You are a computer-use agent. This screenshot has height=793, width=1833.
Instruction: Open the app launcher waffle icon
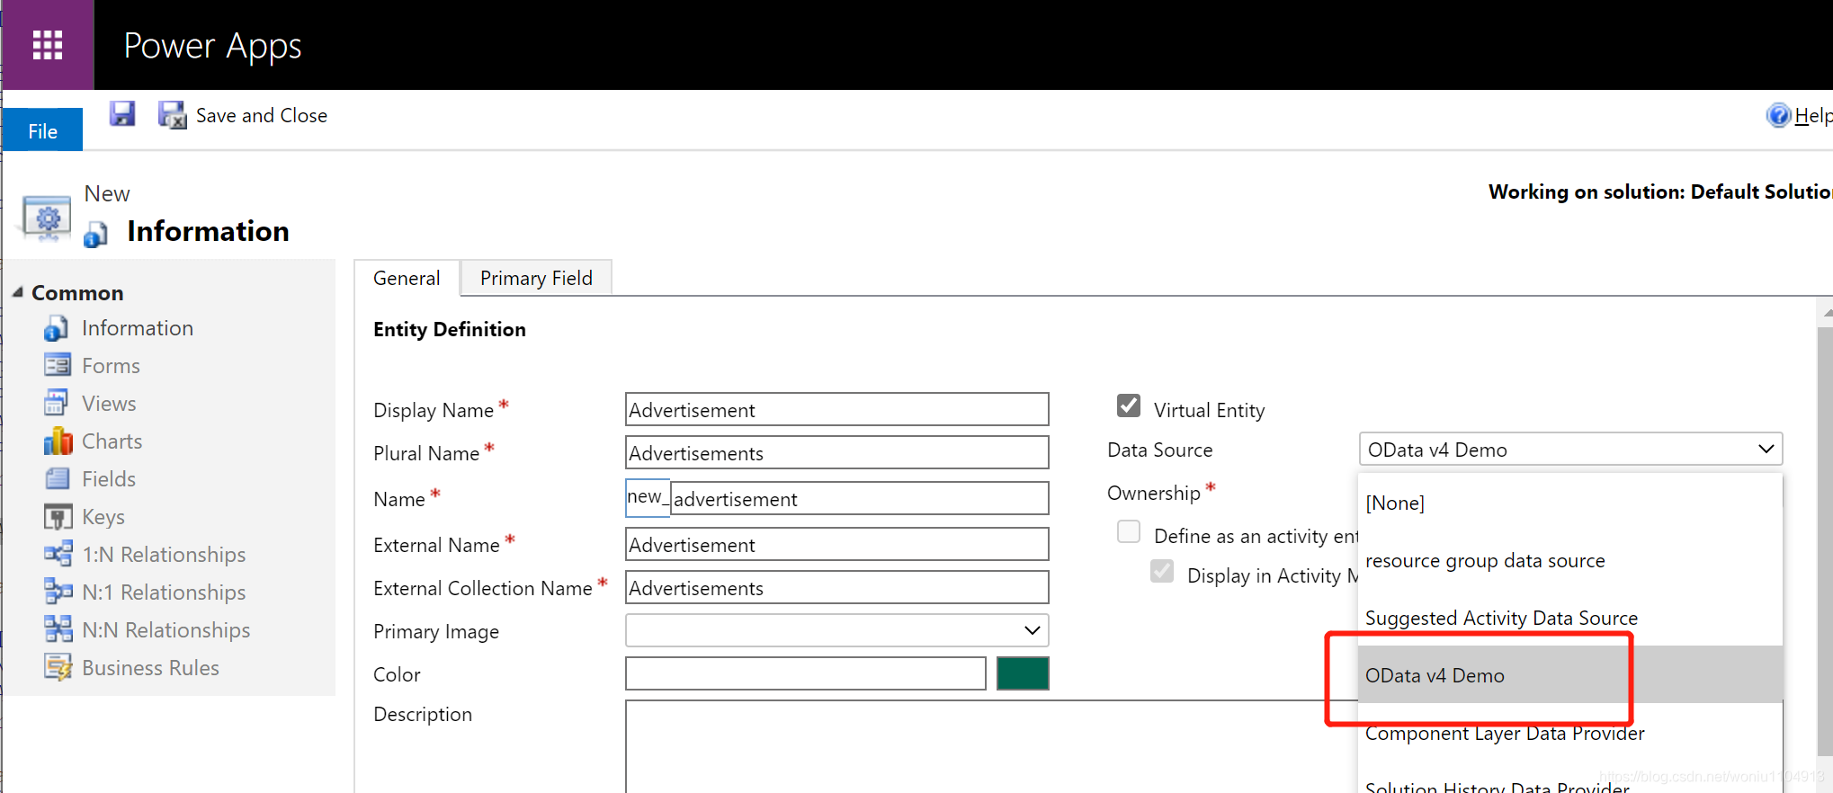[x=48, y=45]
